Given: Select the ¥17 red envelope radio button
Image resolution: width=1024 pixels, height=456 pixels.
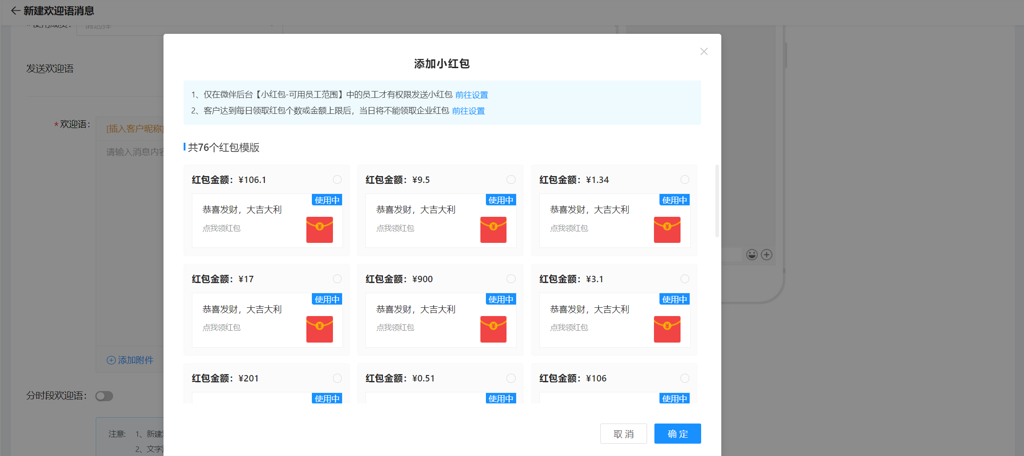Looking at the screenshot, I should click(x=337, y=279).
